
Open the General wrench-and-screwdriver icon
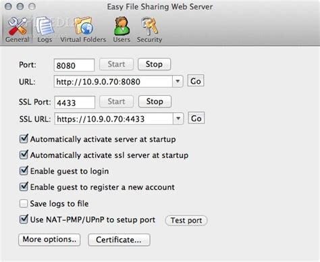pos(18,26)
